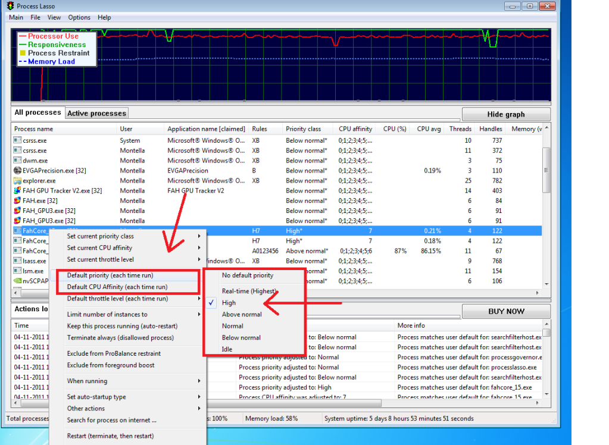Screen dimensions: 609x445
Task: Click the FAH GPU Tracker V2.exe icon
Action: [x=17, y=191]
